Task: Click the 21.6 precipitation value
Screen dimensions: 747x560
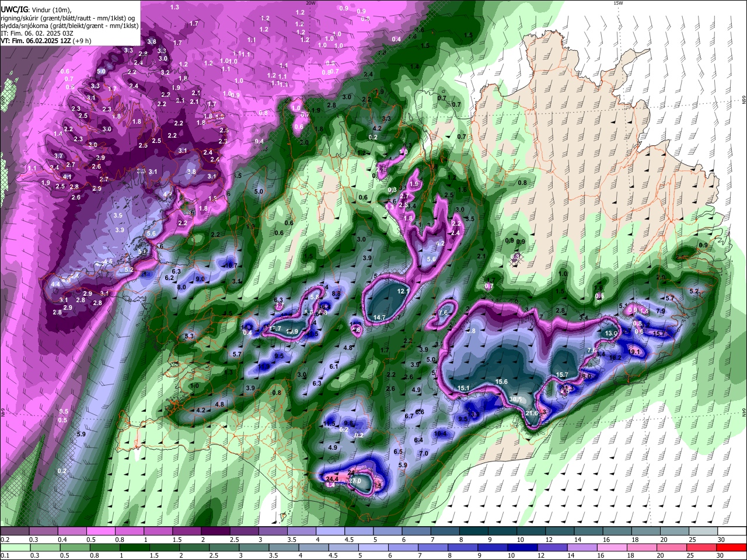Action: click(532, 413)
